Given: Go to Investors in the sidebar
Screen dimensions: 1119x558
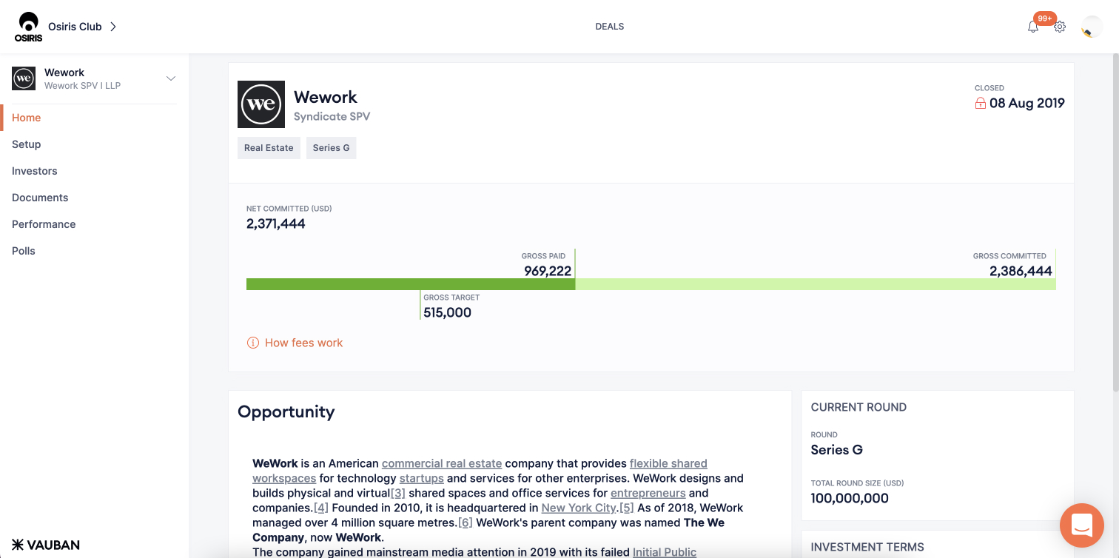Looking at the screenshot, I should pyautogui.click(x=35, y=171).
